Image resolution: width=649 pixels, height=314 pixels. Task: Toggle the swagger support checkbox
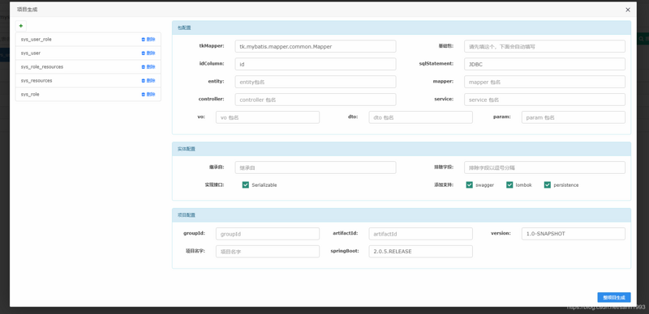tap(470, 185)
